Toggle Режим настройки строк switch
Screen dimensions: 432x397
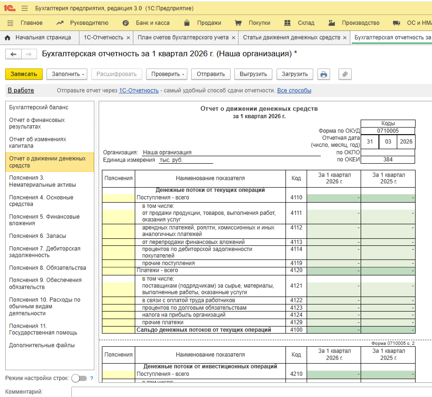(x=79, y=378)
